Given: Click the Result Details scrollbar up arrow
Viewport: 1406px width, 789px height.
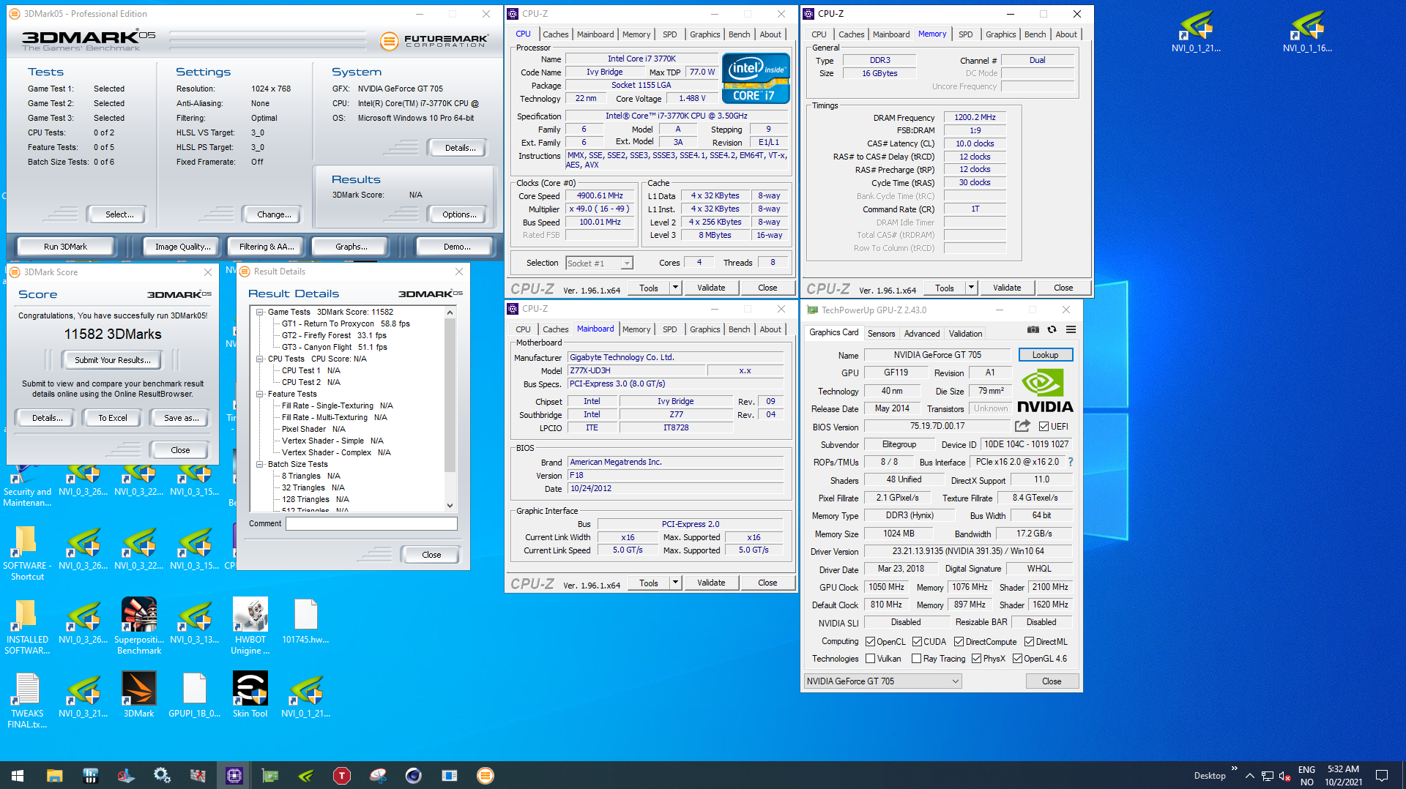Looking at the screenshot, I should tap(450, 313).
